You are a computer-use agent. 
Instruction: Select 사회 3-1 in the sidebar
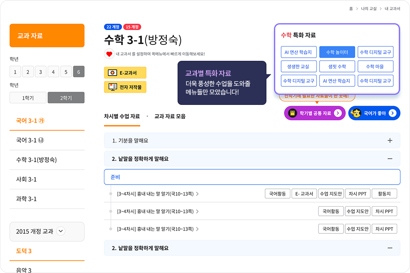pyautogui.click(x=47, y=179)
